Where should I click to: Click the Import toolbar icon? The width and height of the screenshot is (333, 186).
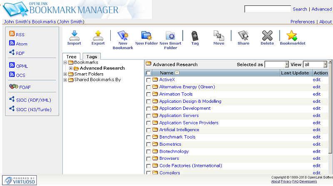click(74, 36)
